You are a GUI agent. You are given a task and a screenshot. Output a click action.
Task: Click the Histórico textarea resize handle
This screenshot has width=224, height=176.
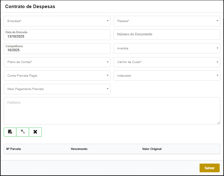tap(218, 123)
